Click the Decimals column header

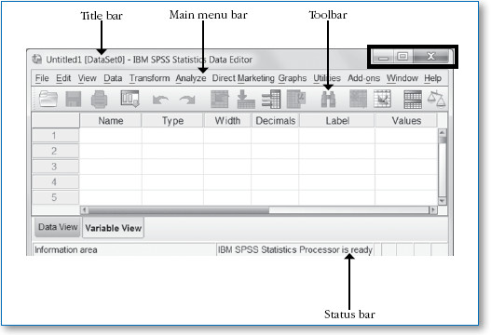275,120
